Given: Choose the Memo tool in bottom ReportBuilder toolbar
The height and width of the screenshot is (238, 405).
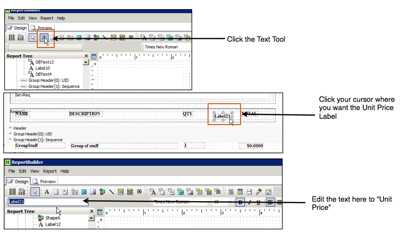Looking at the screenshot, I should click(x=56, y=192).
